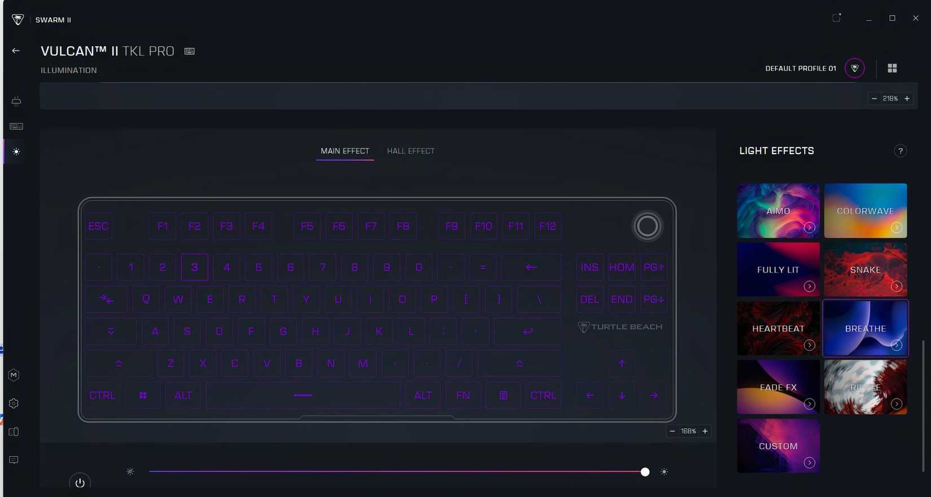Open the macro M sidebar icon
931x497 pixels.
[x=14, y=375]
